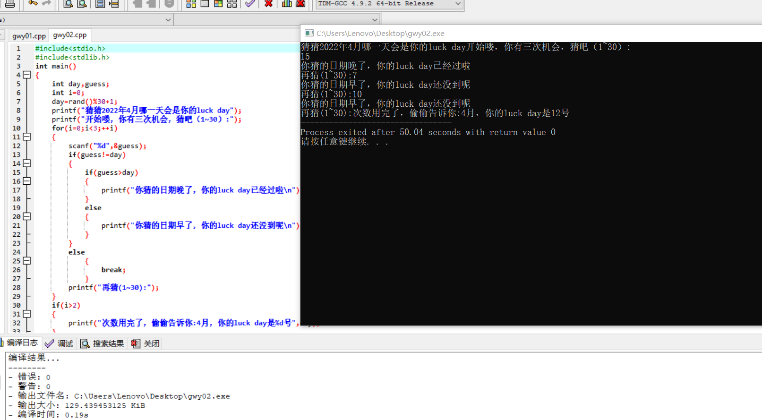Collapse the code fold at line 14
Viewport: 762px width, 420px height.
pos(27,163)
